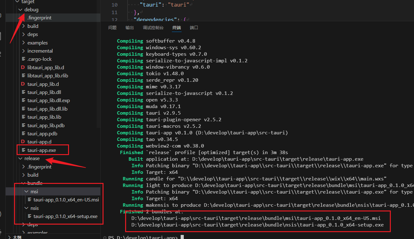
Task: Collapse the msi folder
Action: click(x=27, y=191)
